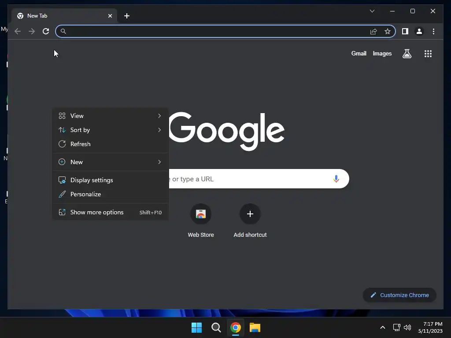Image resolution: width=451 pixels, height=338 pixels.
Task: Click the Google search box
Action: (x=259, y=179)
